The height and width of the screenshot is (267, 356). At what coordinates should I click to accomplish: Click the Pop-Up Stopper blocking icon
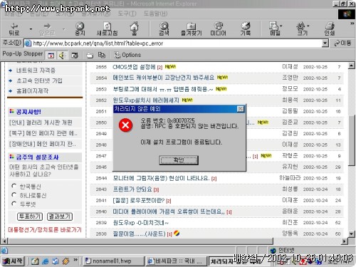pyautogui.click(x=51, y=56)
